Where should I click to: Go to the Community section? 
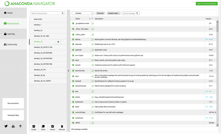(x=13, y=44)
